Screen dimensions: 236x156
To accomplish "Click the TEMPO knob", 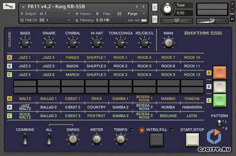I will point(121,139).
